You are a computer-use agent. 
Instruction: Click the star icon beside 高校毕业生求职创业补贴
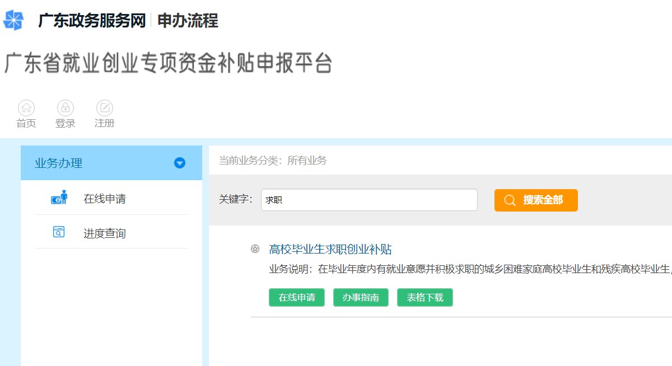[x=255, y=249]
